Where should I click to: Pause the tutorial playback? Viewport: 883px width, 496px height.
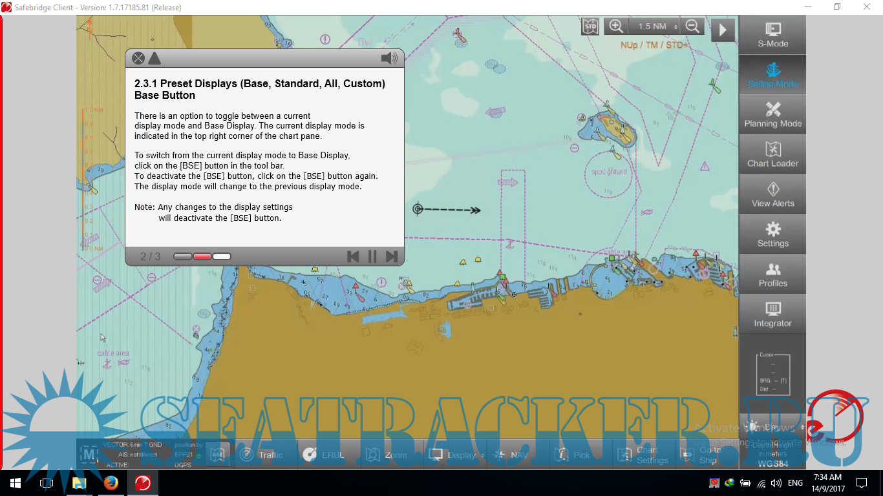click(372, 256)
